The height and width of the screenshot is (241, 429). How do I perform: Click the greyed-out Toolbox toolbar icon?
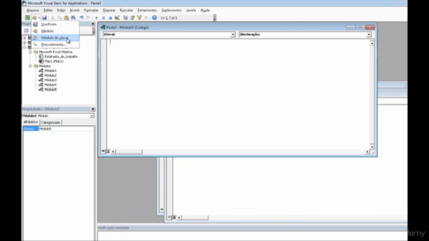146,18
